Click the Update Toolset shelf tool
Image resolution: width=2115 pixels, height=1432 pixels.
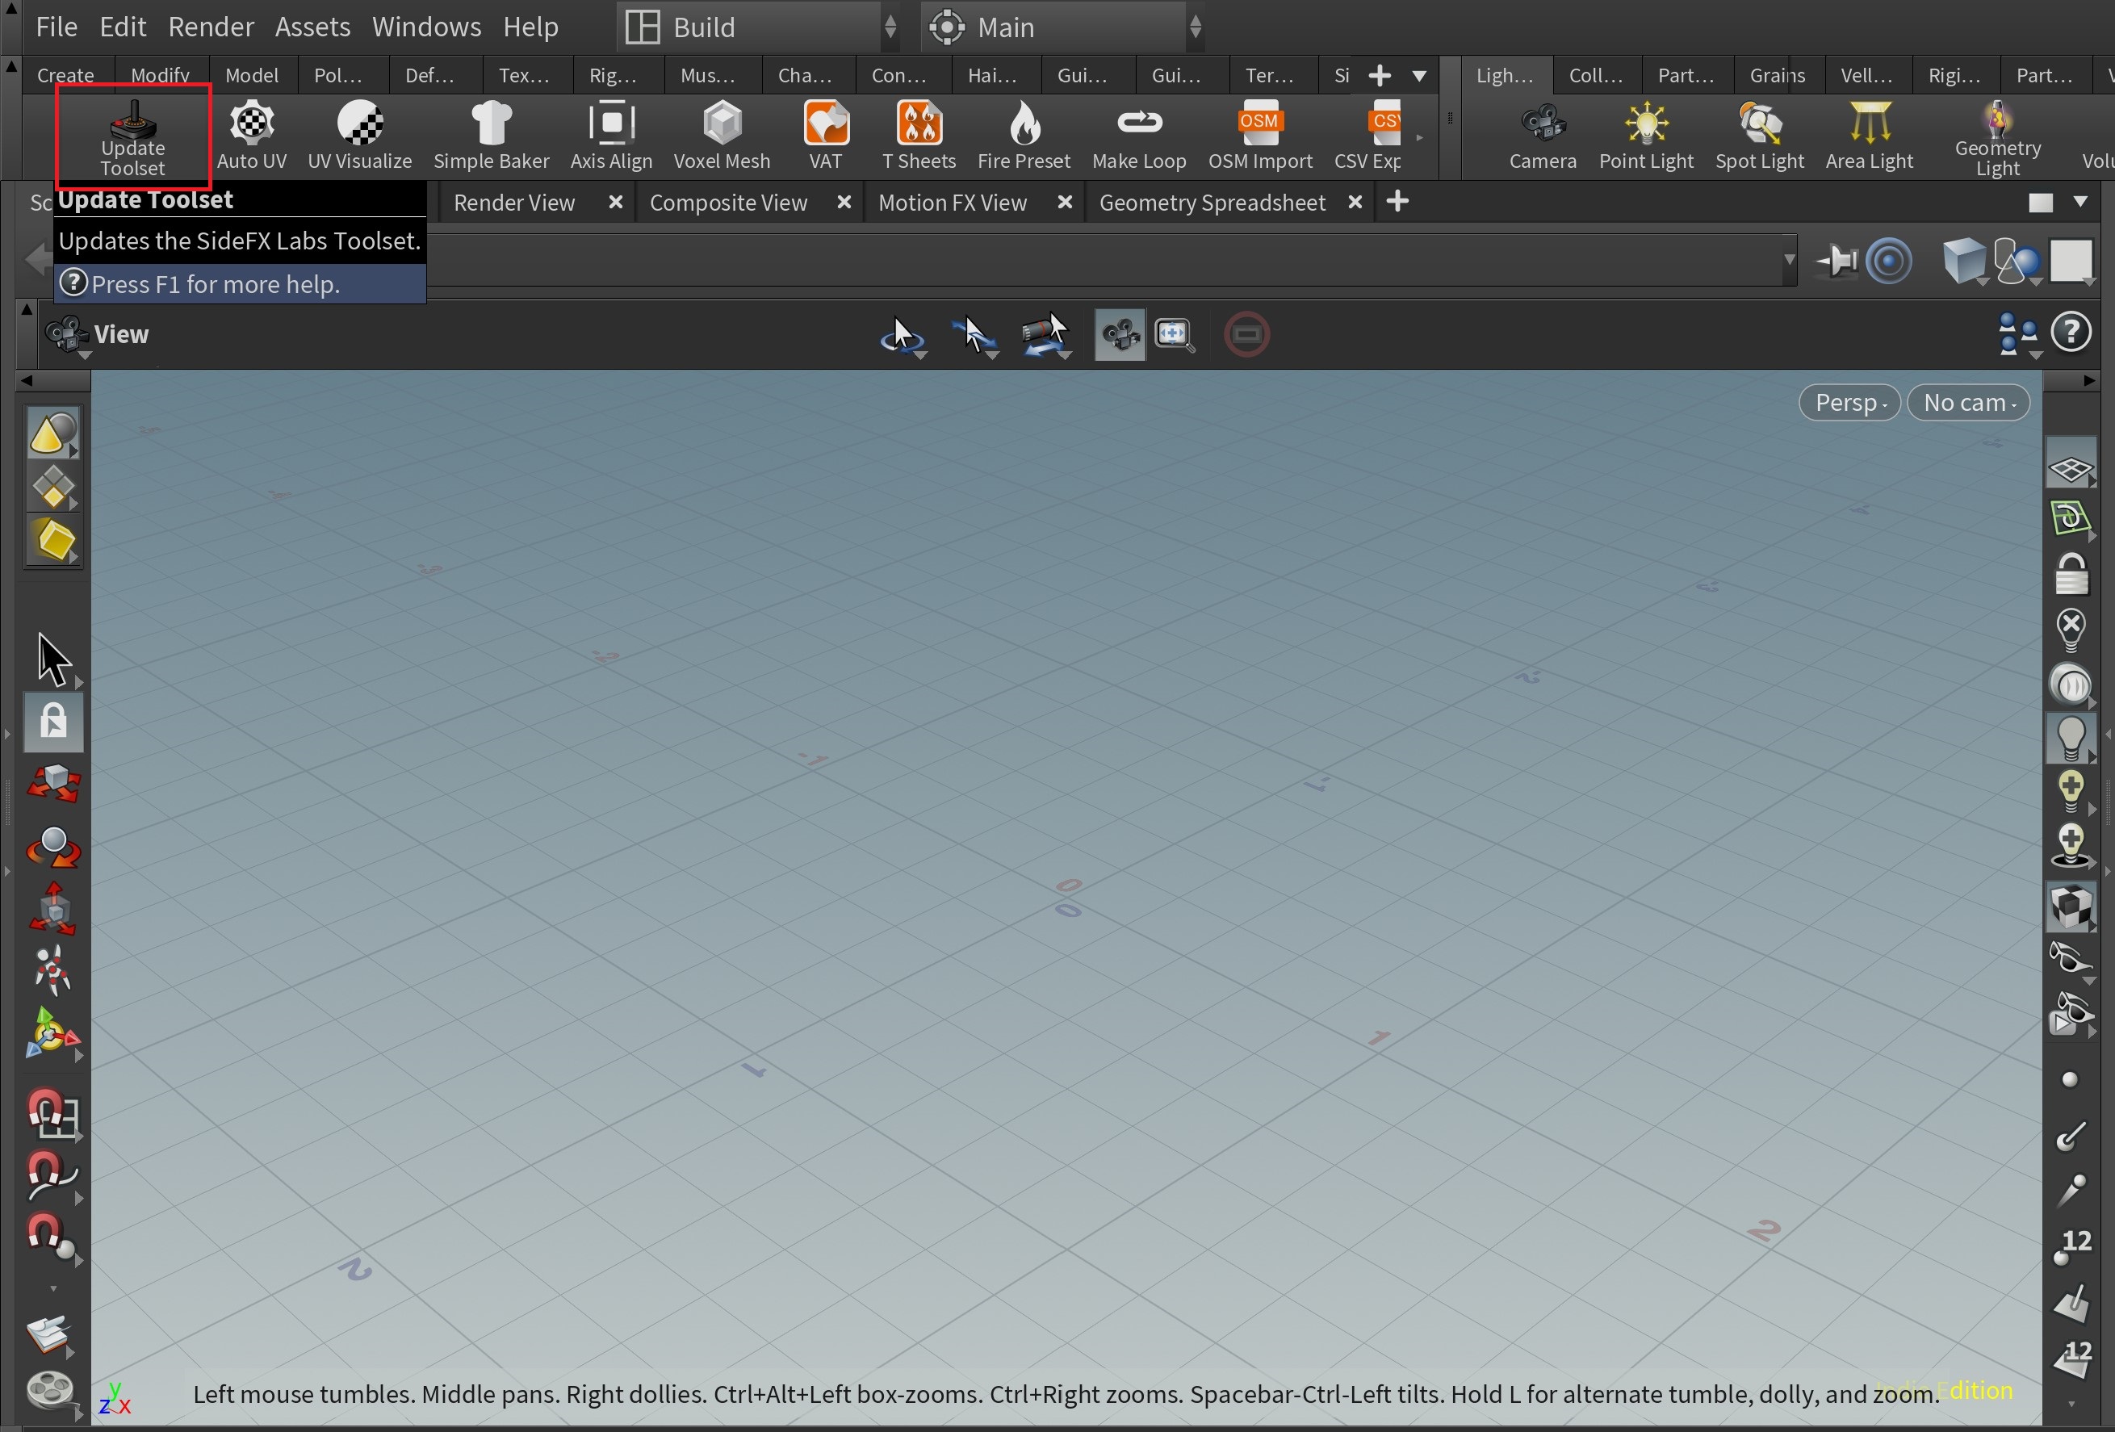click(x=133, y=137)
